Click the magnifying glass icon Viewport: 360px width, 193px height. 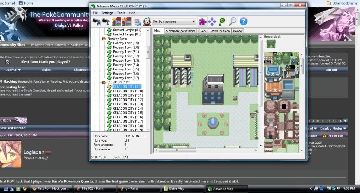coord(233,22)
